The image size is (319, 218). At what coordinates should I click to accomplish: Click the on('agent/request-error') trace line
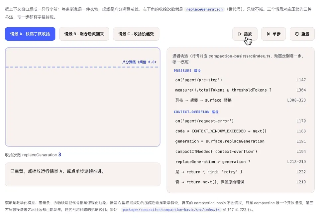(x=241, y=121)
